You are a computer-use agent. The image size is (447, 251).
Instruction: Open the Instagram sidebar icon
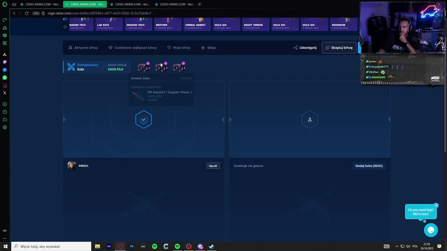pos(5,85)
